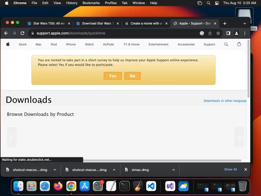The height and width of the screenshot is (196, 261).
Task: Open Chrome profile avatar
Action: [x=236, y=33]
